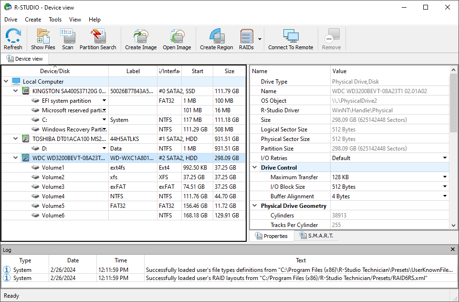Image resolution: width=459 pixels, height=302 pixels.
Task: Open the I/O Retries value dropdown
Action: (445, 158)
